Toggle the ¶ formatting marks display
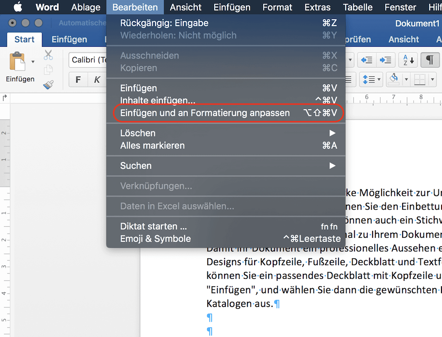Image resolution: width=442 pixels, height=337 pixels. [430, 59]
